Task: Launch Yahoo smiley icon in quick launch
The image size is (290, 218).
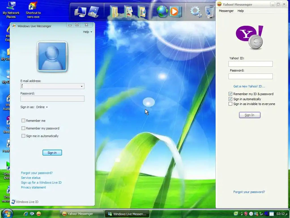Action: tap(39, 214)
